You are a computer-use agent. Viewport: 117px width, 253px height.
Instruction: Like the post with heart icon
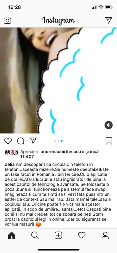click(8, 141)
